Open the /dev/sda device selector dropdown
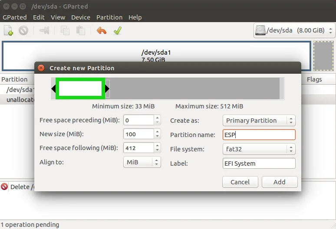336x229 pixels. click(x=294, y=30)
